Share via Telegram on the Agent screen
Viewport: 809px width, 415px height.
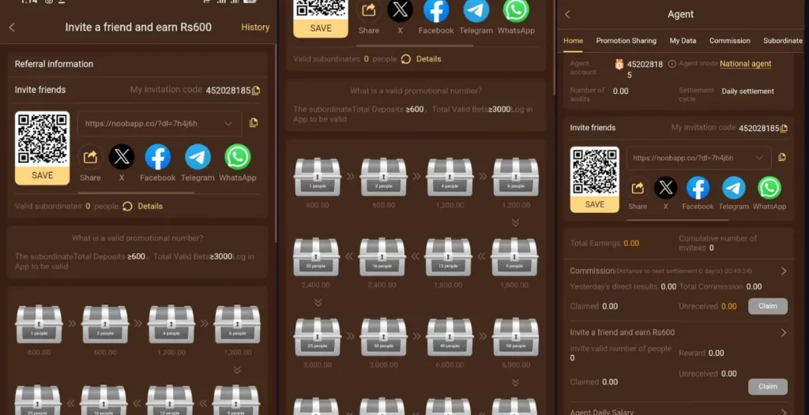click(x=734, y=188)
